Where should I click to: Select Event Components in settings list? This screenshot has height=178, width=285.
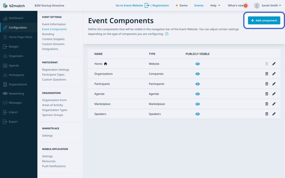pyautogui.click(x=54, y=29)
